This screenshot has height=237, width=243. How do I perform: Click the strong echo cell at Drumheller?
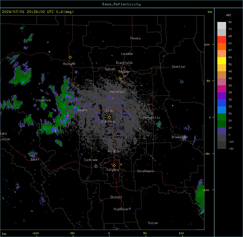[184, 138]
